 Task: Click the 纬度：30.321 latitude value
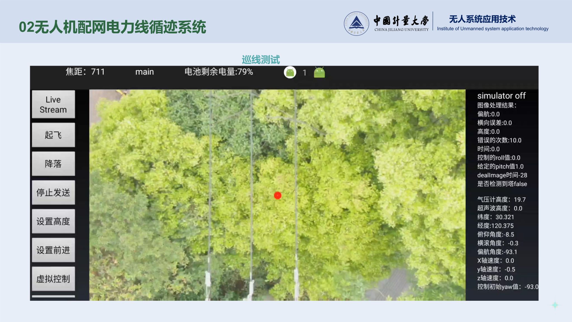496,217
